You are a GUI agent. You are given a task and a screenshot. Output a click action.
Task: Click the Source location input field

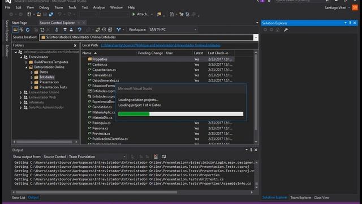(x=146, y=37)
